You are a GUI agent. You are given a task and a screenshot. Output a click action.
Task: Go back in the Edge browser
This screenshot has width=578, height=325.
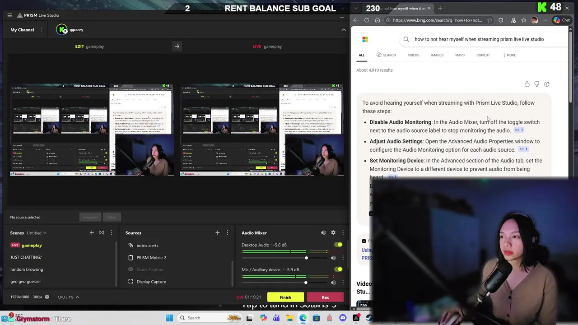click(356, 20)
